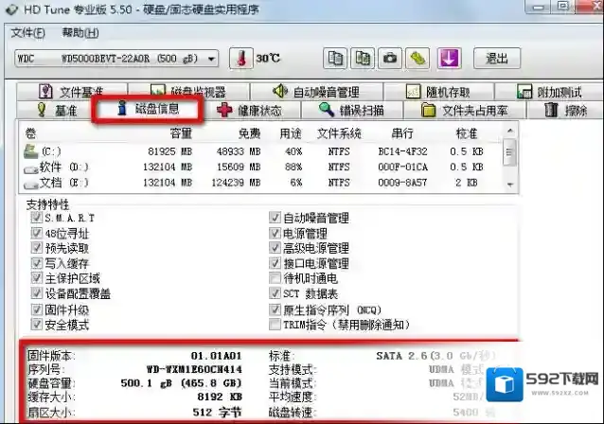This screenshot has height=424, width=604.
Task: Toggle the 固件升级 checkbox
Action: (x=36, y=309)
